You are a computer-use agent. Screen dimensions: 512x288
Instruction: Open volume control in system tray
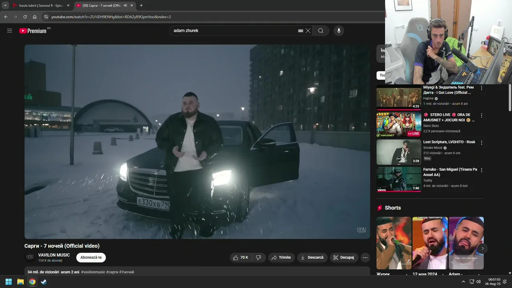(478, 282)
